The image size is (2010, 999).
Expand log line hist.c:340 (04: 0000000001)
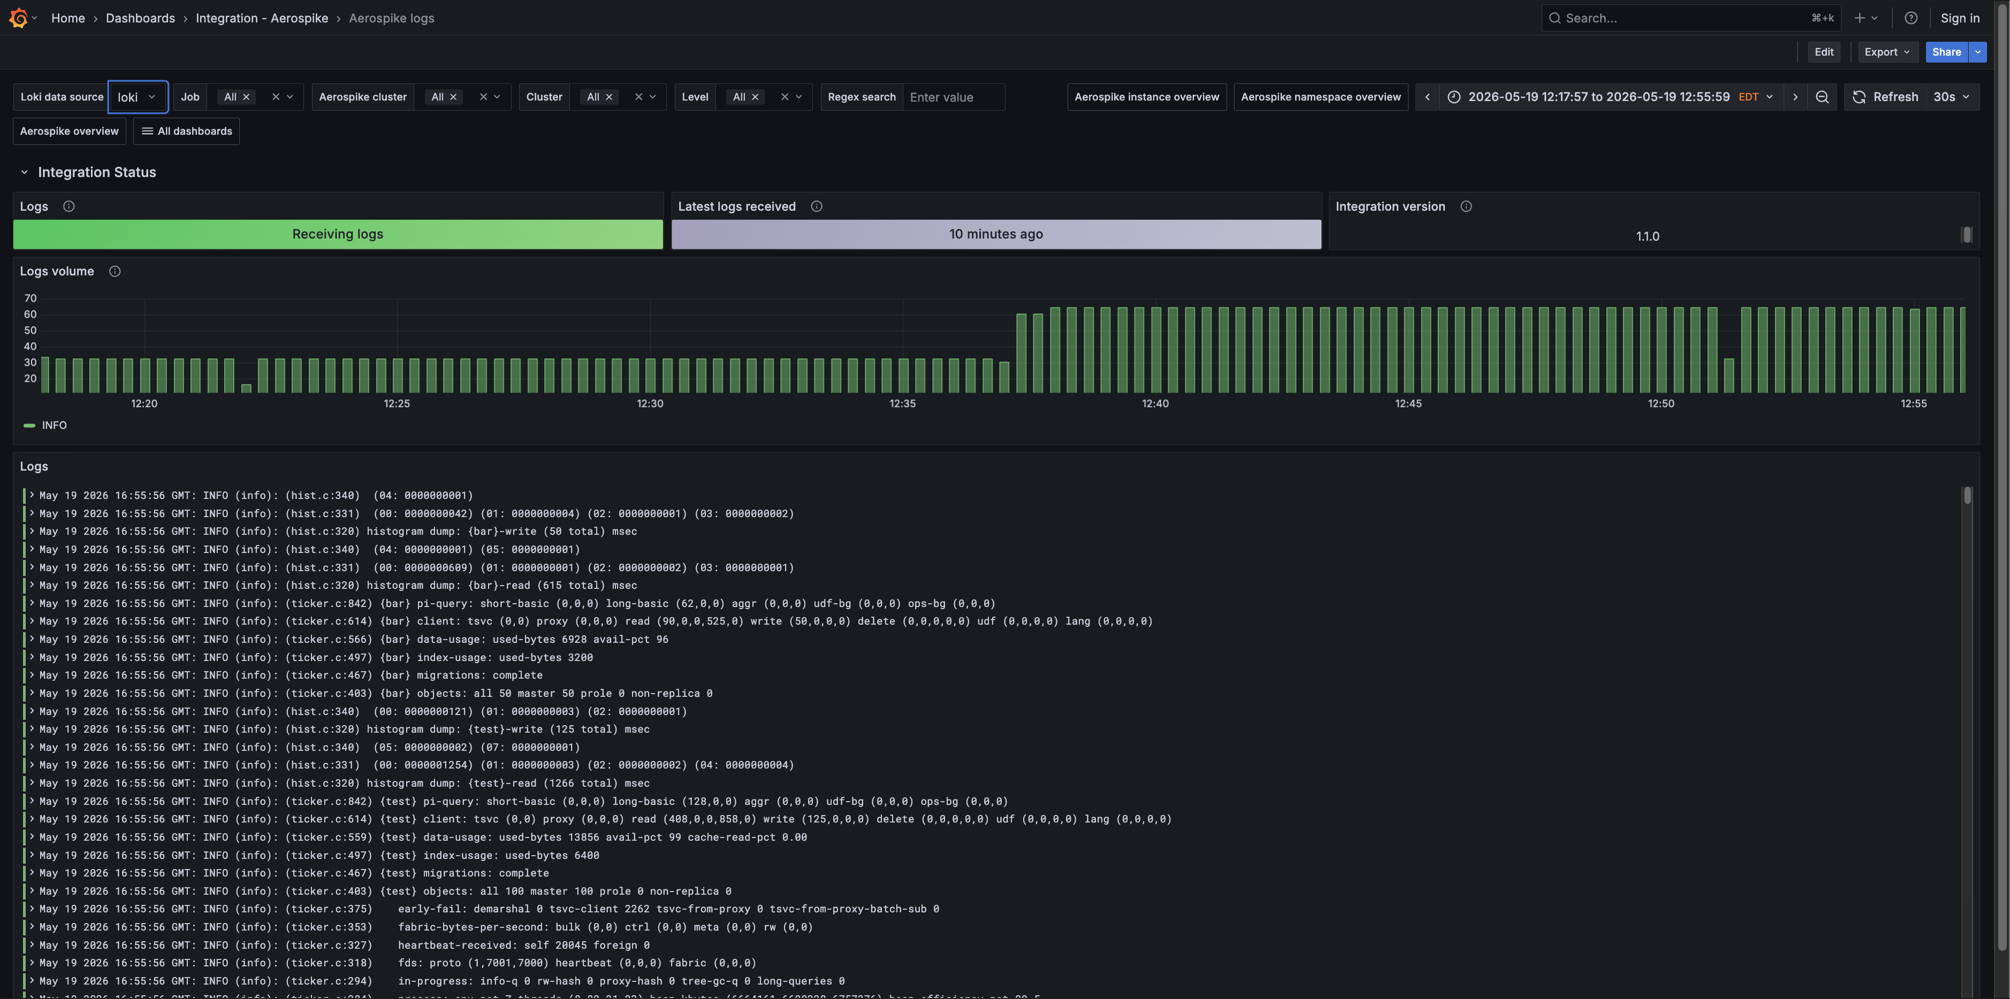click(x=31, y=495)
